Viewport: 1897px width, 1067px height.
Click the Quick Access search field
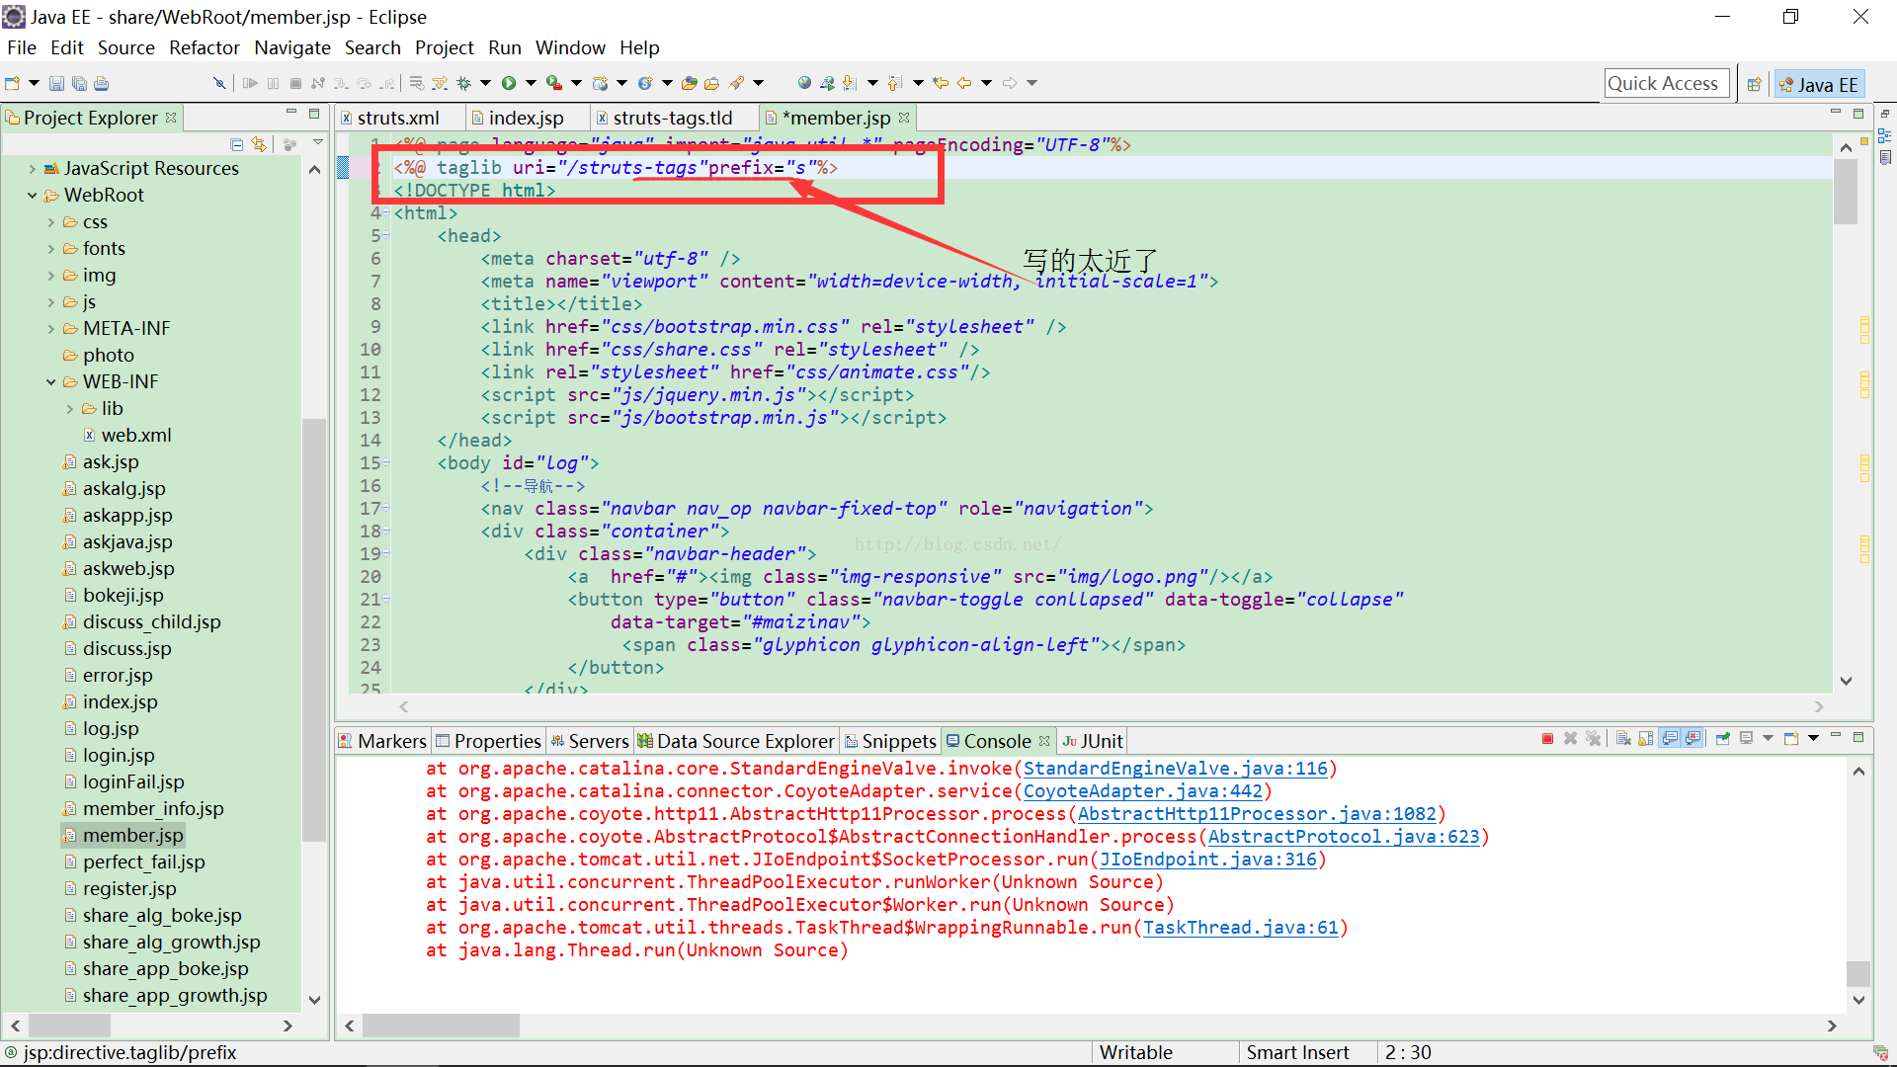point(1666,84)
